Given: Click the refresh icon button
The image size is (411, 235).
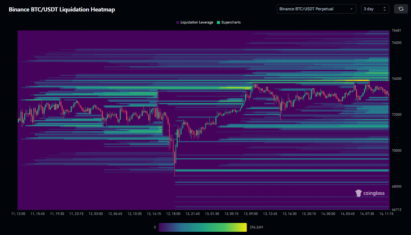Looking at the screenshot, I should coord(401,9).
